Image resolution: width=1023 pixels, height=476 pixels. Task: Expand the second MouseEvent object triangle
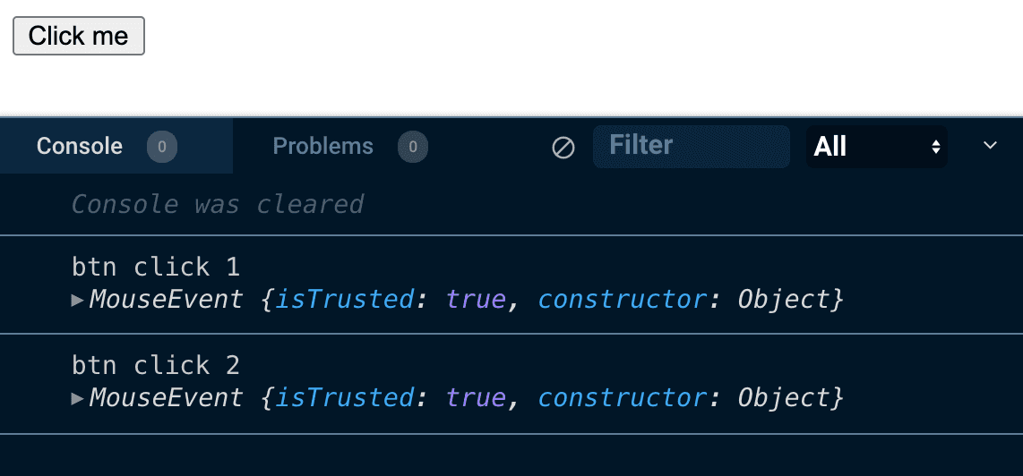(78, 398)
